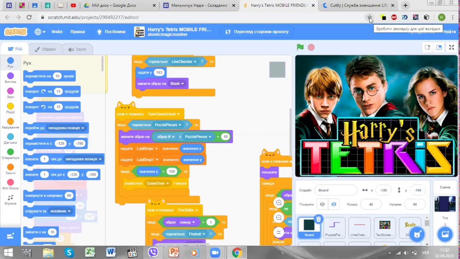Click the choose a sprite button
The image size is (460, 259).
pos(417,234)
